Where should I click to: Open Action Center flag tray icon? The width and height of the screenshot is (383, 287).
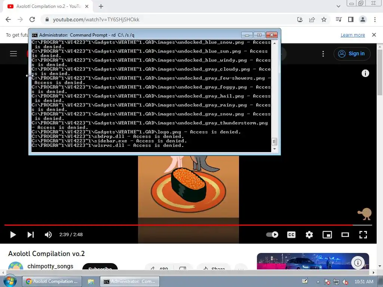coord(327,282)
